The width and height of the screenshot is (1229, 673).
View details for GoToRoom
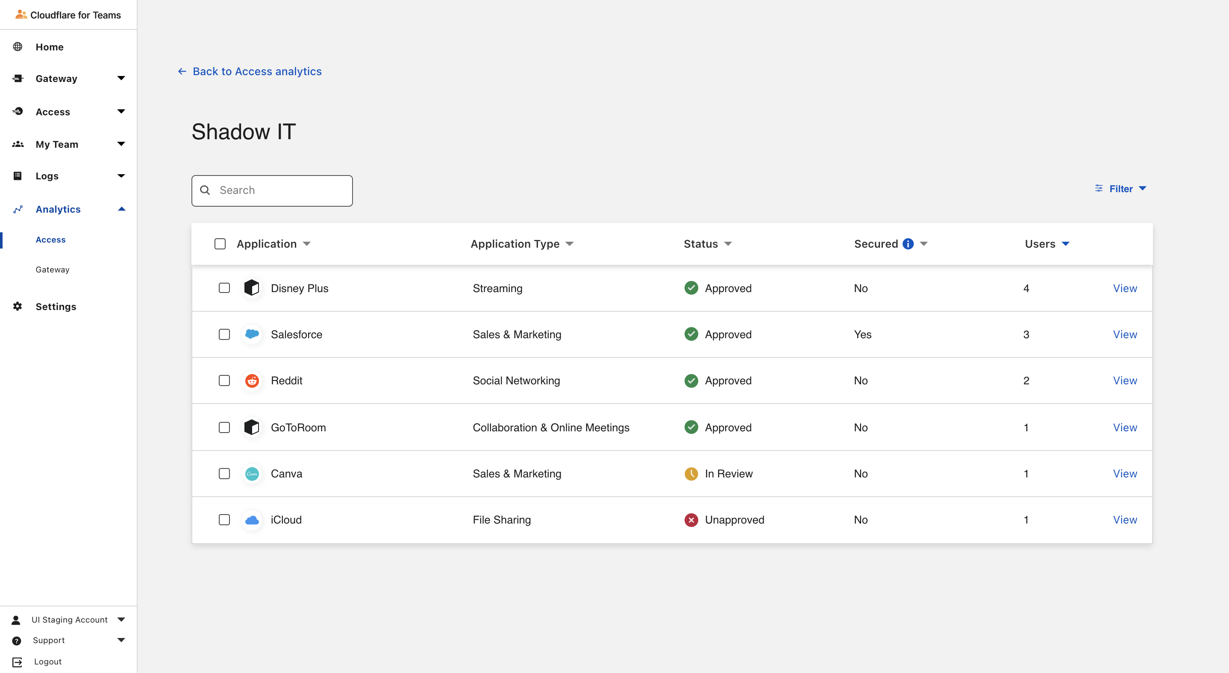pyautogui.click(x=1124, y=427)
